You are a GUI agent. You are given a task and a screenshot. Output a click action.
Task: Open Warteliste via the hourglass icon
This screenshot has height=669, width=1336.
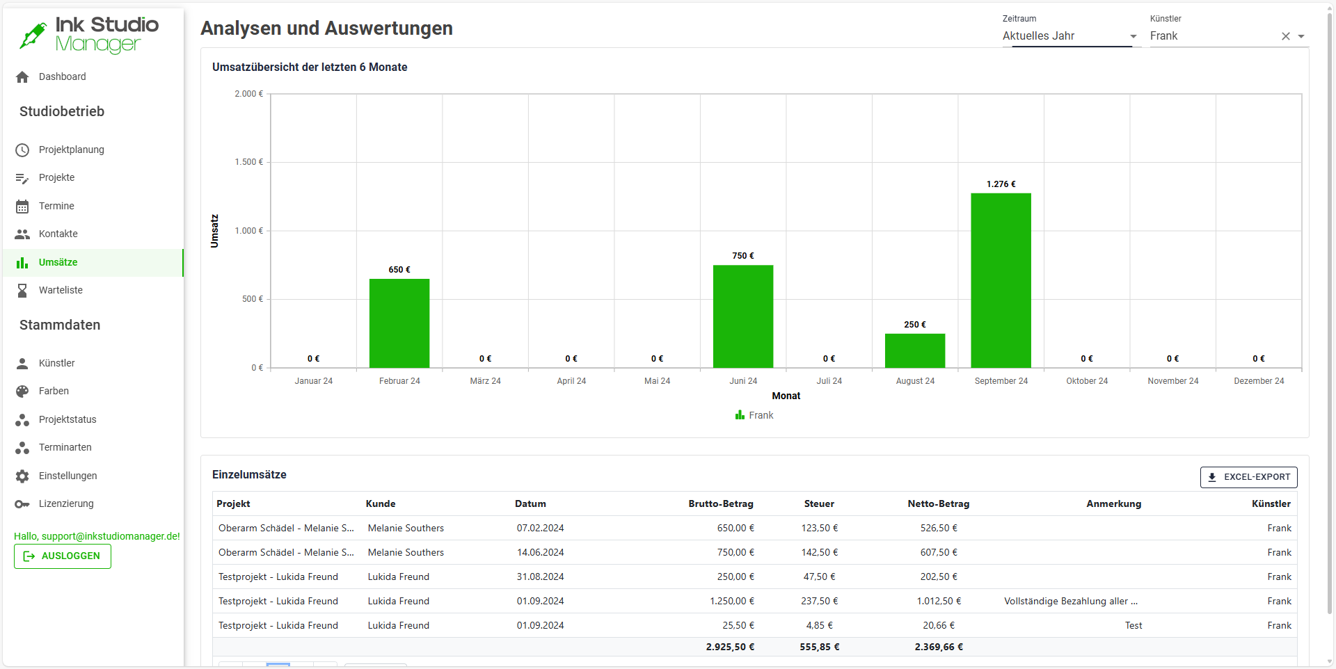[x=22, y=291]
